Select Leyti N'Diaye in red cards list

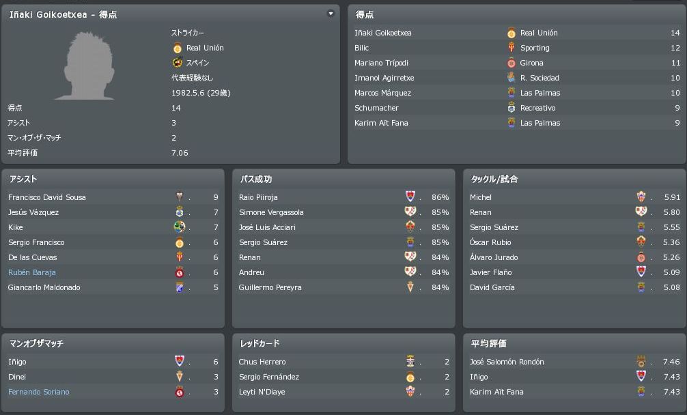tap(262, 392)
